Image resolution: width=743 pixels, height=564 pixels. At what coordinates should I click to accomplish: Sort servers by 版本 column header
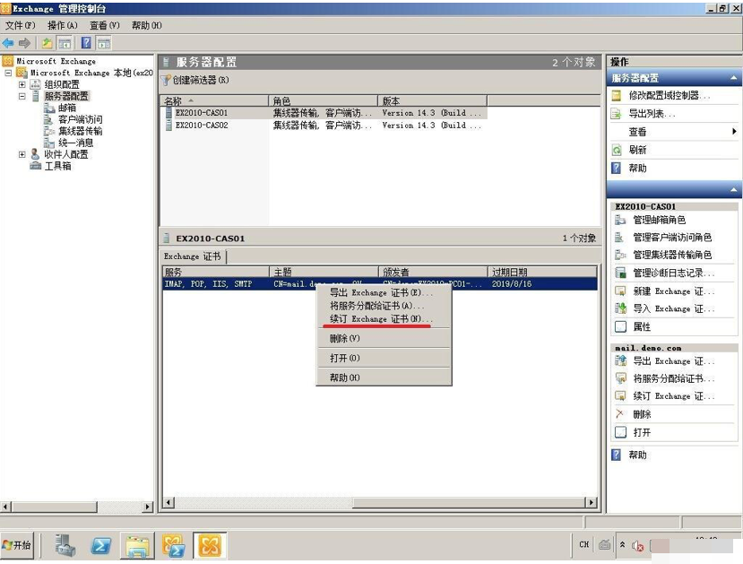pyautogui.click(x=432, y=100)
